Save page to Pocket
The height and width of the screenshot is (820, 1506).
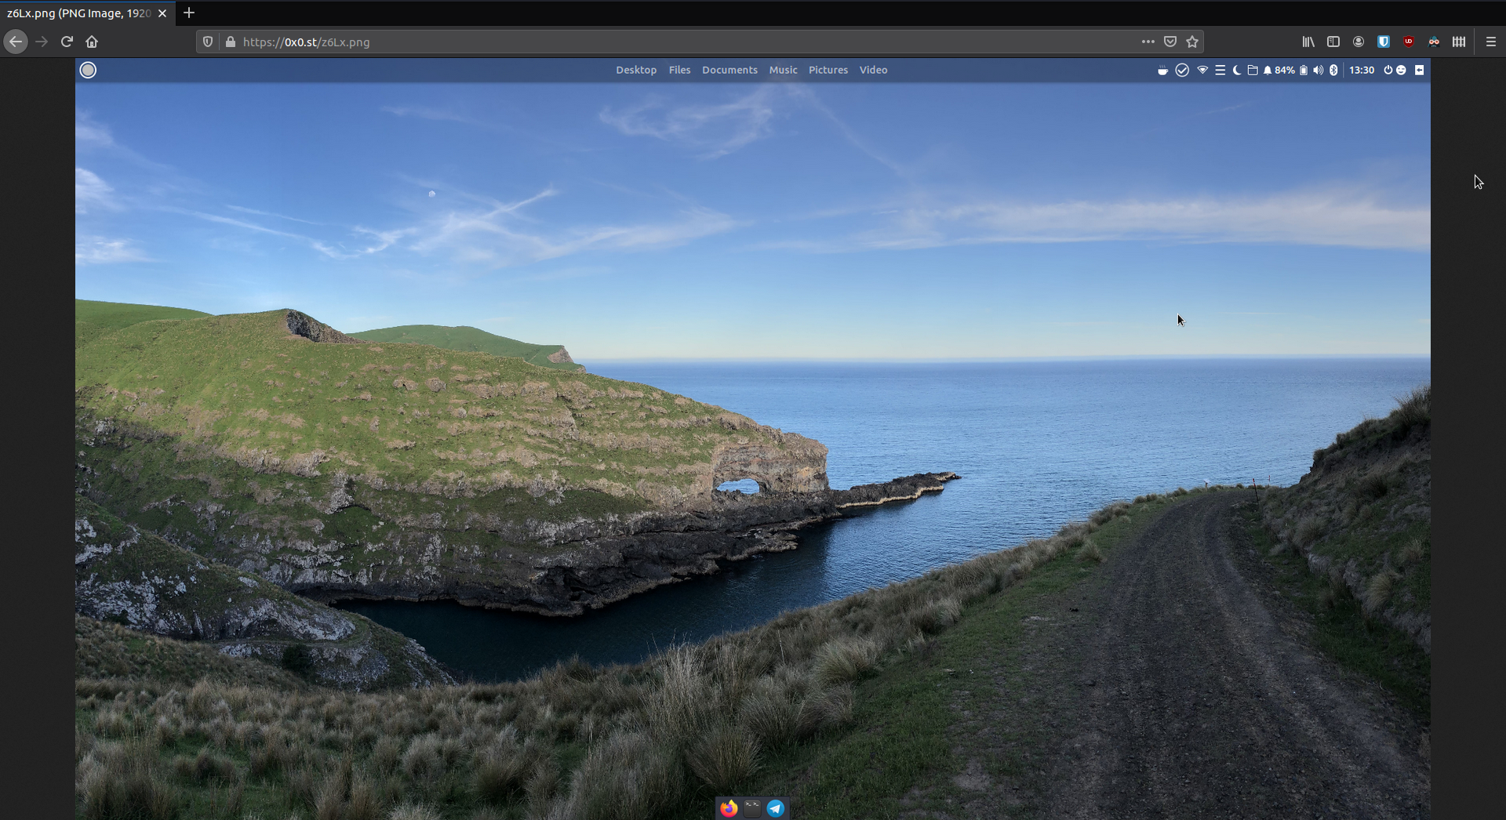(x=1170, y=42)
